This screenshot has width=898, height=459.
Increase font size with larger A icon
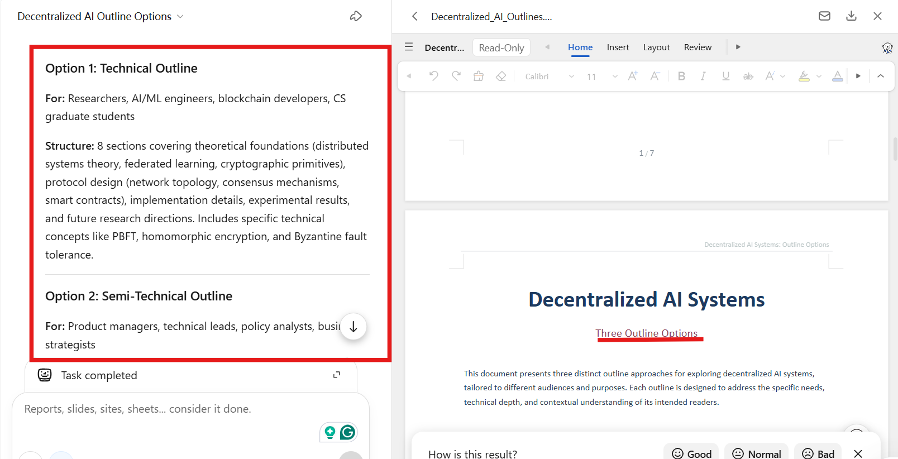[633, 76]
